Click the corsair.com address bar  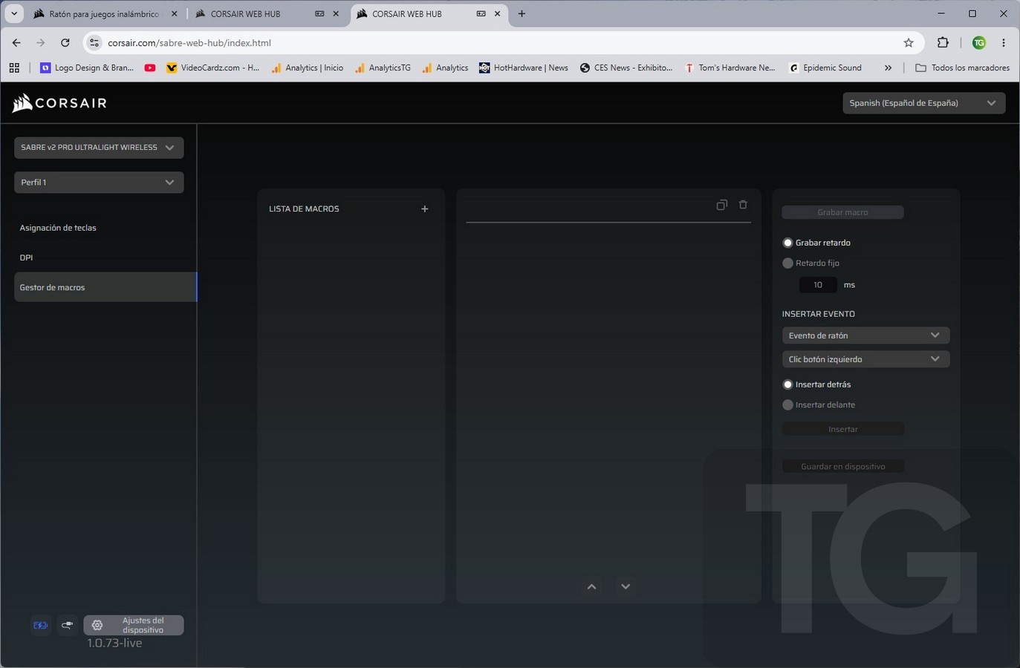click(x=505, y=43)
